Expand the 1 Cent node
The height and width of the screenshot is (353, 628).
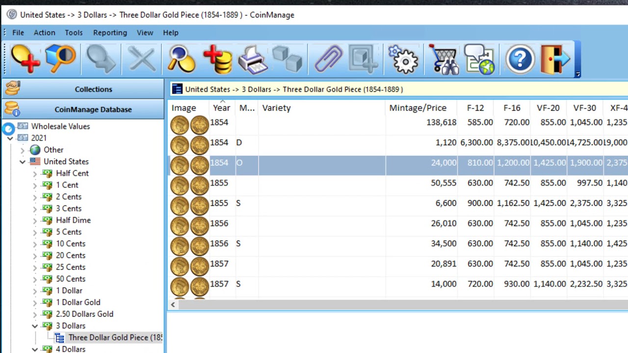35,185
